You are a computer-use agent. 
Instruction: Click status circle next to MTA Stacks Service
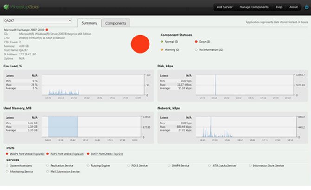pyautogui.click(x=209, y=165)
